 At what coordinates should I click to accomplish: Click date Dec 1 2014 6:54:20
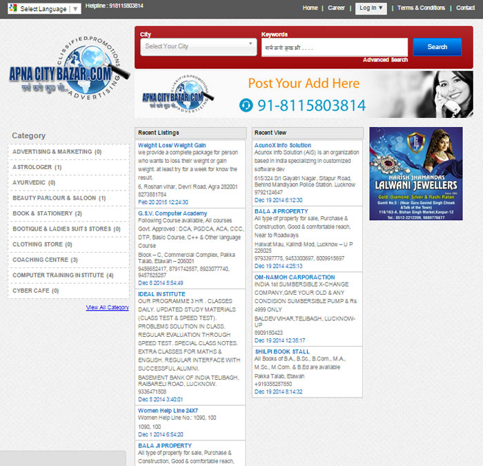pyautogui.click(x=161, y=434)
